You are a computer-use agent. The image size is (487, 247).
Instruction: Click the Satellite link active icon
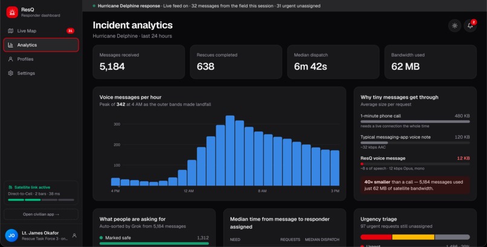10,187
